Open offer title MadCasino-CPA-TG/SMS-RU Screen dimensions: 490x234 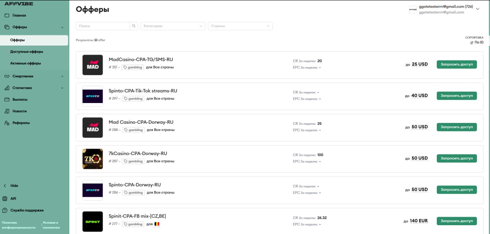(x=141, y=60)
